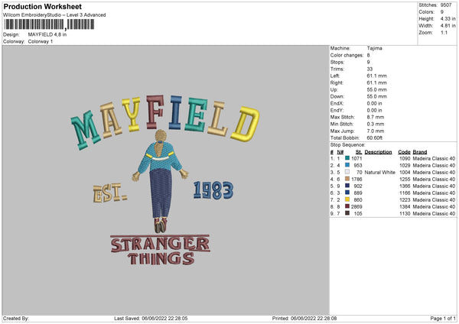This screenshot has height=324, width=459.
Task: Click the EndY label
Action: pyautogui.click(x=337, y=110)
